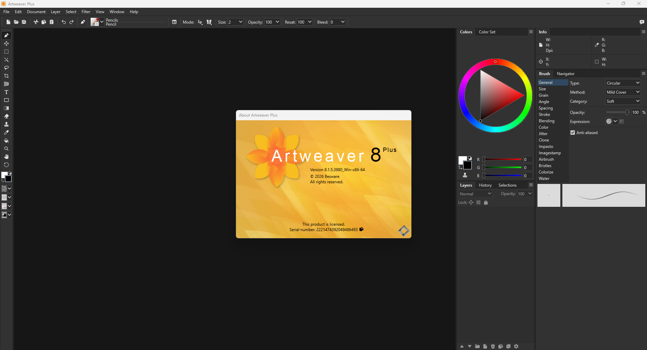Image resolution: width=647 pixels, height=350 pixels.
Task: Open the Window menu
Action: 117,12
